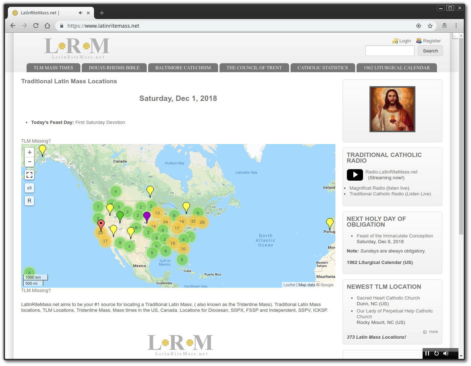Image resolution: width=471 pixels, height=366 pixels.
Task: Click the z3 zoom level control
Action: coord(29,188)
